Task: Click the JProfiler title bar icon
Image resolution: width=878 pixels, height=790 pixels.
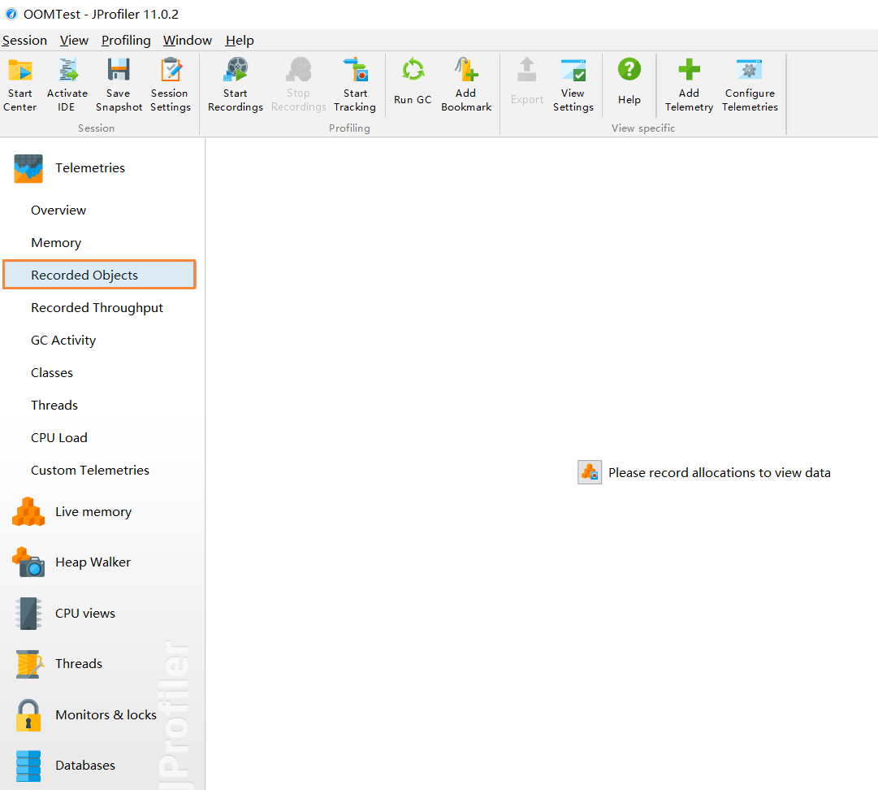Action: [11, 14]
